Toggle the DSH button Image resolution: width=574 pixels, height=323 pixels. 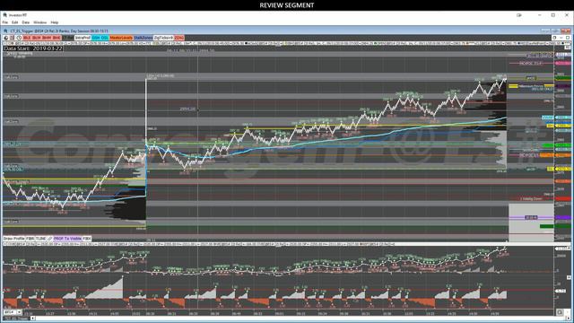[x=96, y=38]
